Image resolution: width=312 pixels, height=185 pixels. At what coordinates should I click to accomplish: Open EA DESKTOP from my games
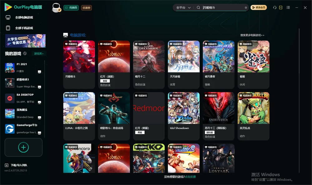(23, 98)
